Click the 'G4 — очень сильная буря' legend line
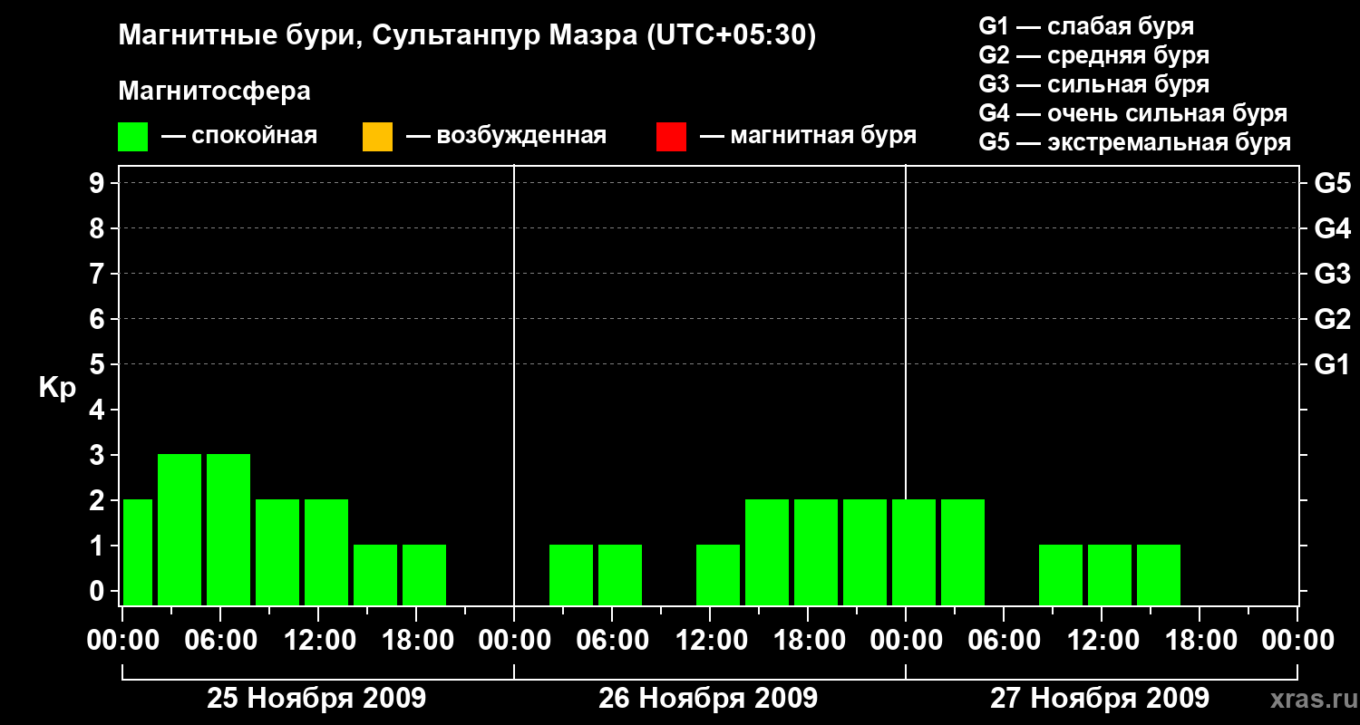Image resolution: width=1360 pixels, height=725 pixels. (x=1133, y=113)
